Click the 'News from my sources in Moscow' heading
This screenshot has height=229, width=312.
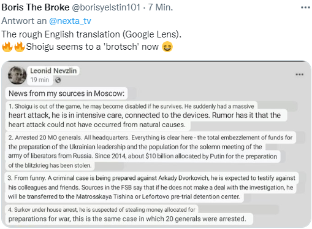pos(66,93)
